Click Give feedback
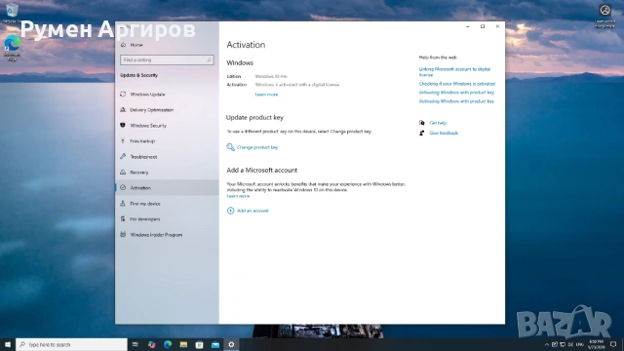This screenshot has height=351, width=624. point(439,133)
